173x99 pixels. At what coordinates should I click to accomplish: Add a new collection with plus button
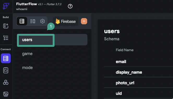(84, 21)
